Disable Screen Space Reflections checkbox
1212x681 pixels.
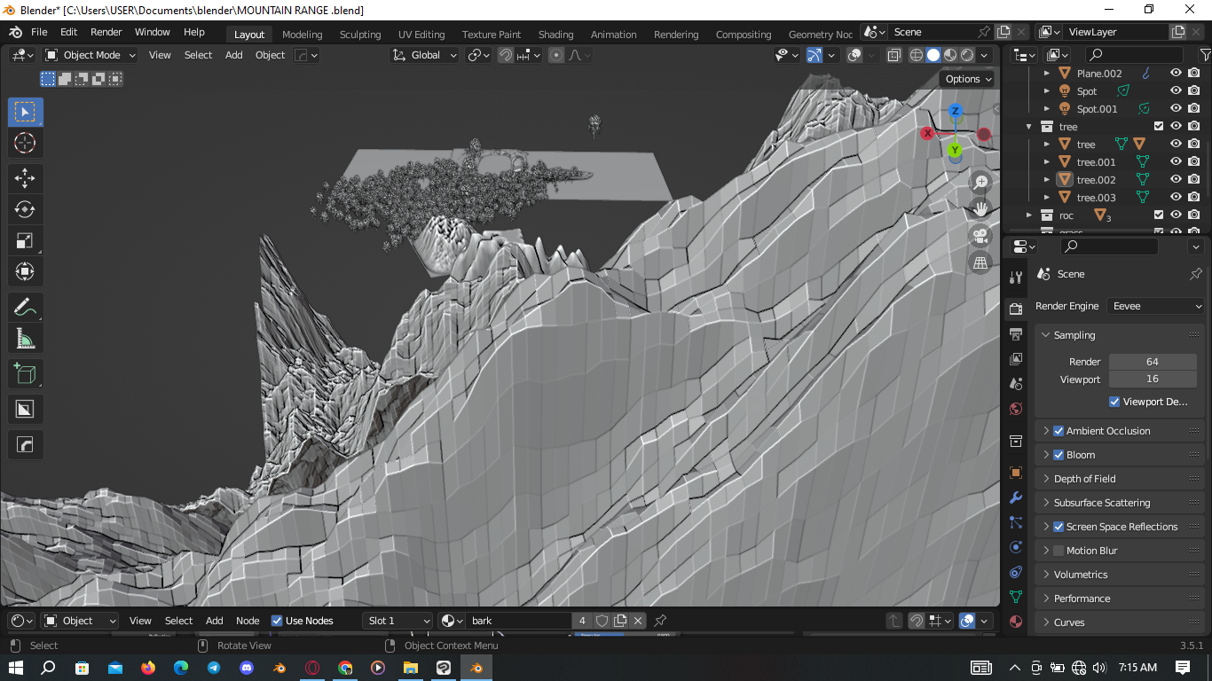(1059, 527)
